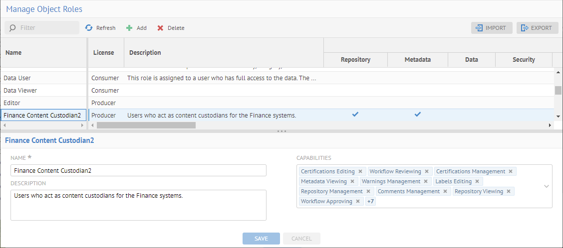This screenshot has width=563, height=248.
Task: Click the Refresh icon in toolbar
Action: point(89,28)
